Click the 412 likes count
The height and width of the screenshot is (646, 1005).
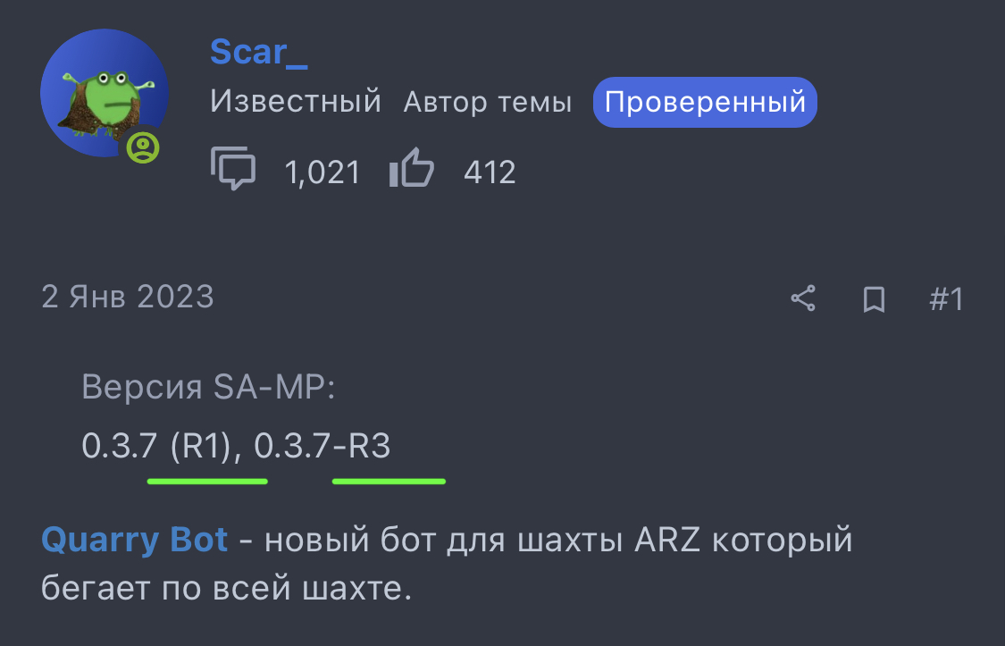click(x=490, y=172)
